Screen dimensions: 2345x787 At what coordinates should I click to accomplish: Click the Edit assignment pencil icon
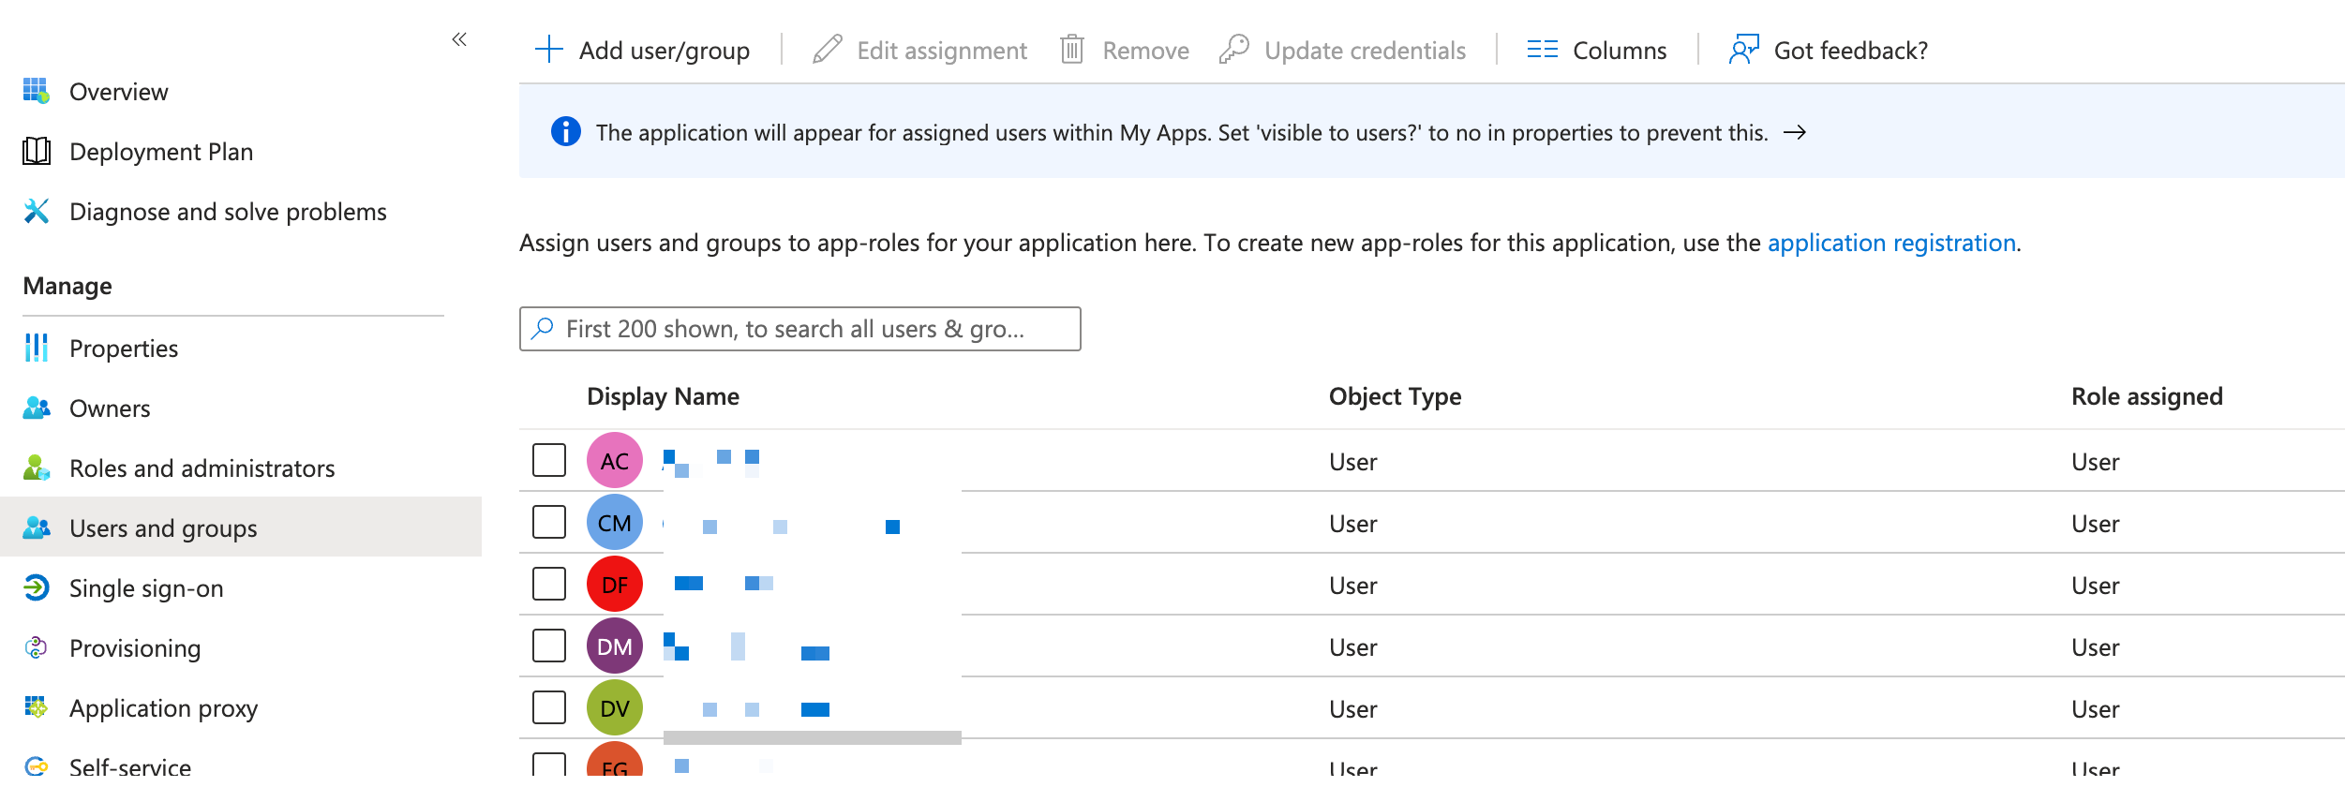pos(827,50)
